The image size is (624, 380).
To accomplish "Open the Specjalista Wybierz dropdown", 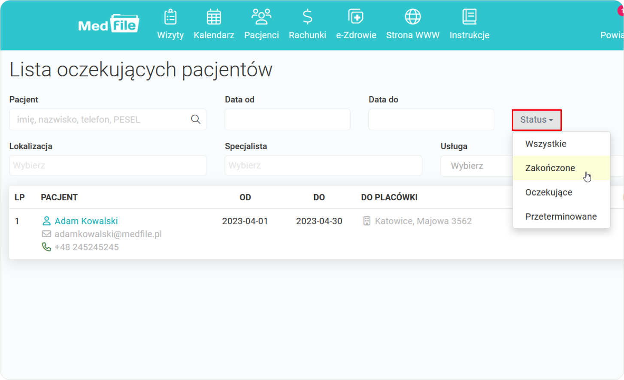I will coord(324,166).
